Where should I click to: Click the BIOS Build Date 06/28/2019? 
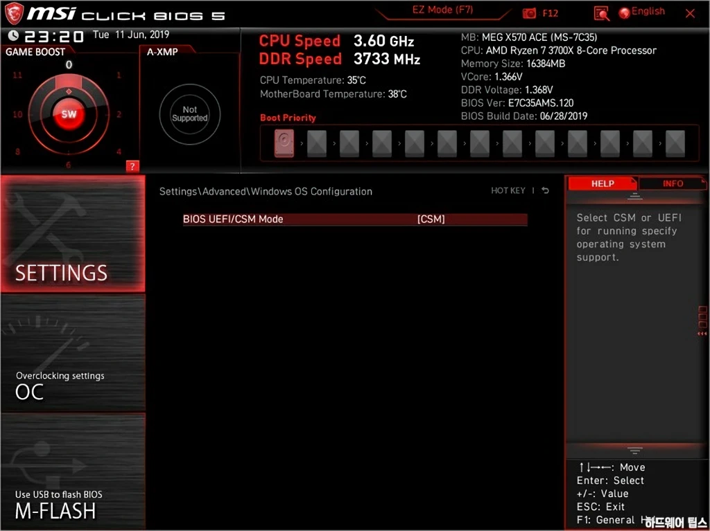coord(524,116)
